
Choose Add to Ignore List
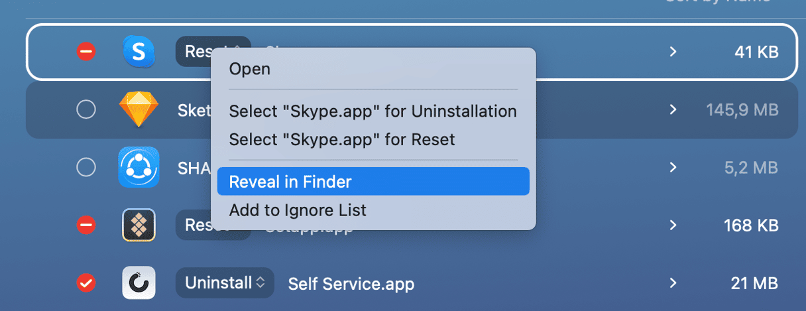298,211
